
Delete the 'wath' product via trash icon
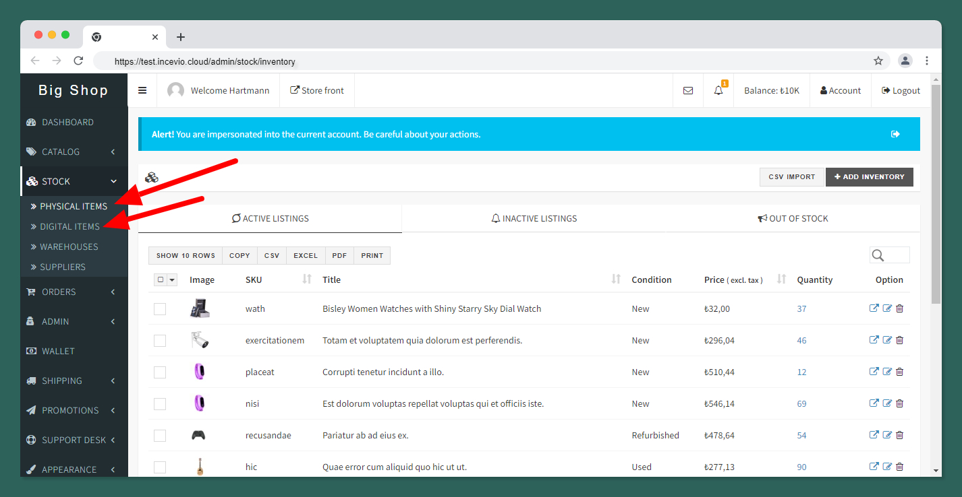[900, 308]
